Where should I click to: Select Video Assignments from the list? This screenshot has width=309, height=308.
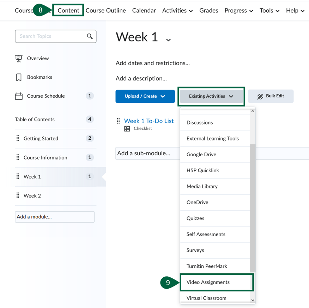208,282
